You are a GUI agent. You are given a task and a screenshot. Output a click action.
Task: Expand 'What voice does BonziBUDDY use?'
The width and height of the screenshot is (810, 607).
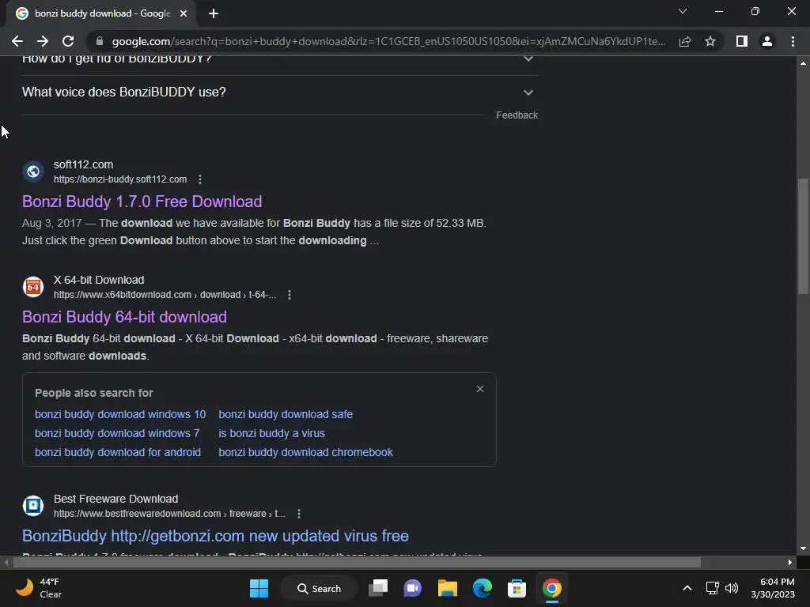pos(279,92)
